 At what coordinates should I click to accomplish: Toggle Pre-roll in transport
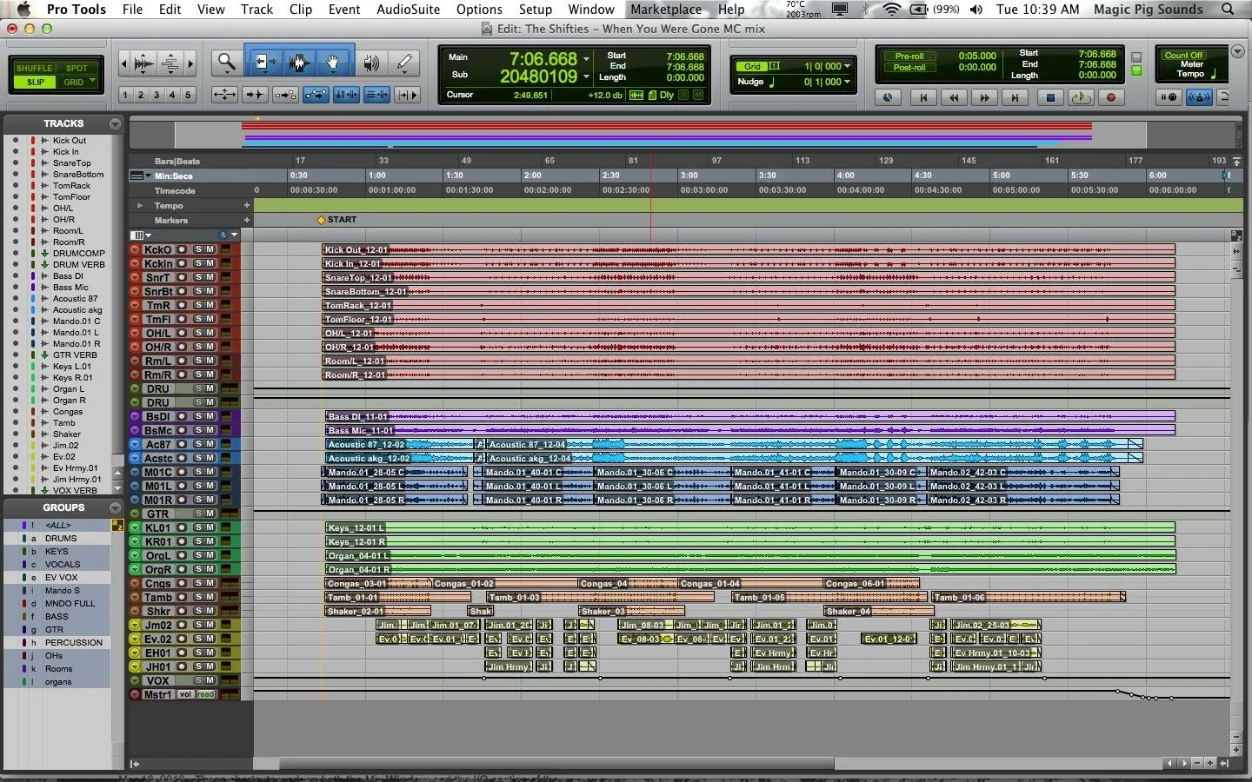tap(909, 56)
